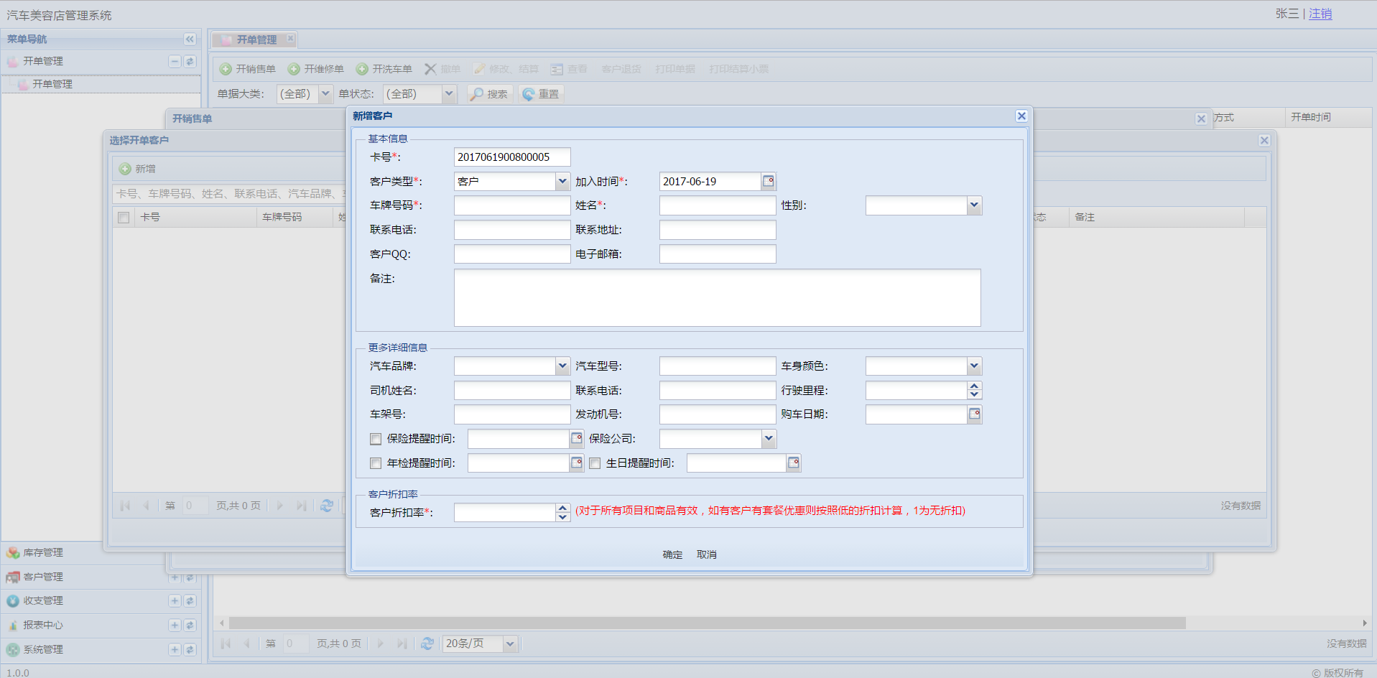Refresh the 选择开单客户 customer list

point(327,506)
